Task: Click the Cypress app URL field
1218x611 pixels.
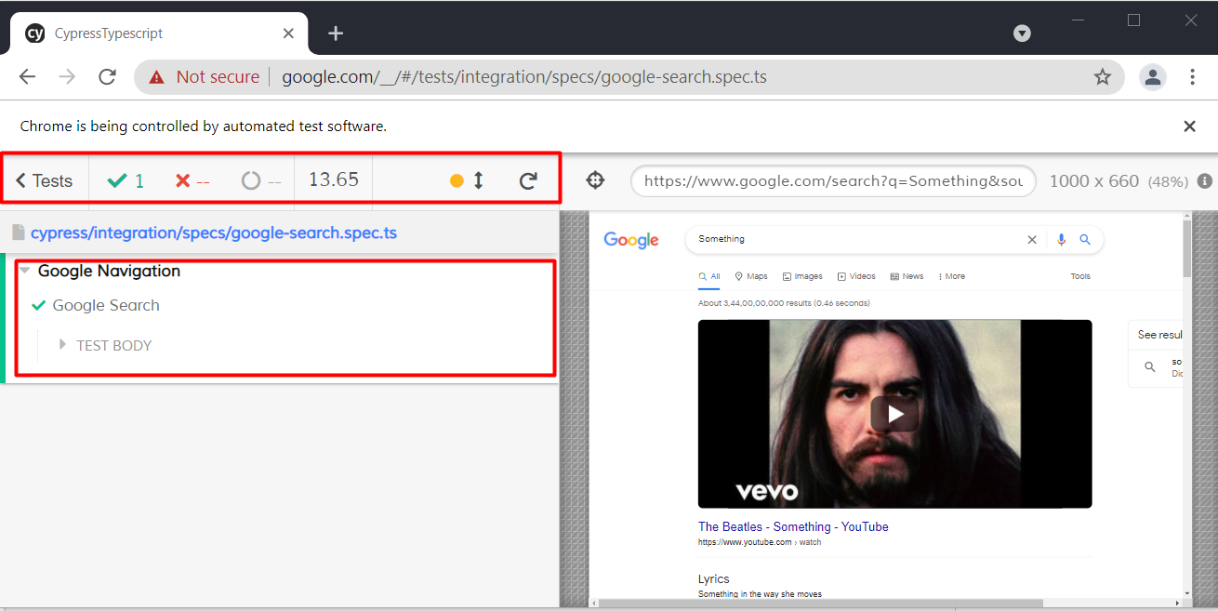Action: [833, 180]
